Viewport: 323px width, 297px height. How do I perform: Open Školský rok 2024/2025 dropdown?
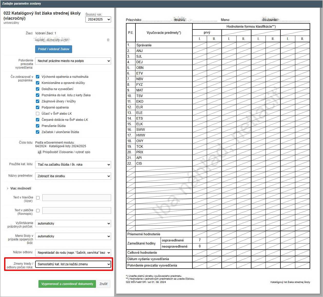[98, 19]
